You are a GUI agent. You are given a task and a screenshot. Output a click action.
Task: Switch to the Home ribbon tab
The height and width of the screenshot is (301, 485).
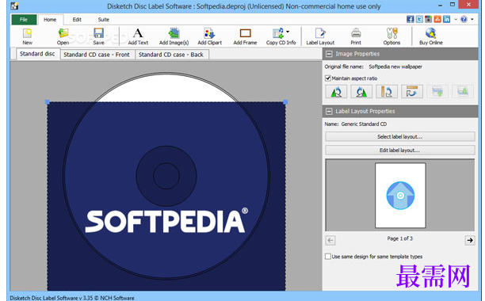[50, 20]
